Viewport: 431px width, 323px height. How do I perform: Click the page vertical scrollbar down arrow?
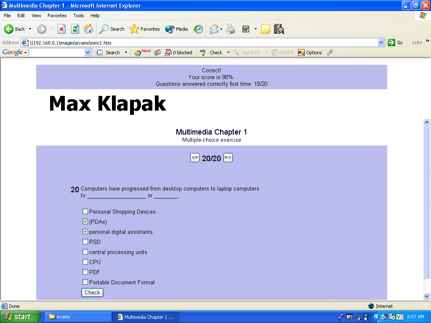[x=427, y=296]
